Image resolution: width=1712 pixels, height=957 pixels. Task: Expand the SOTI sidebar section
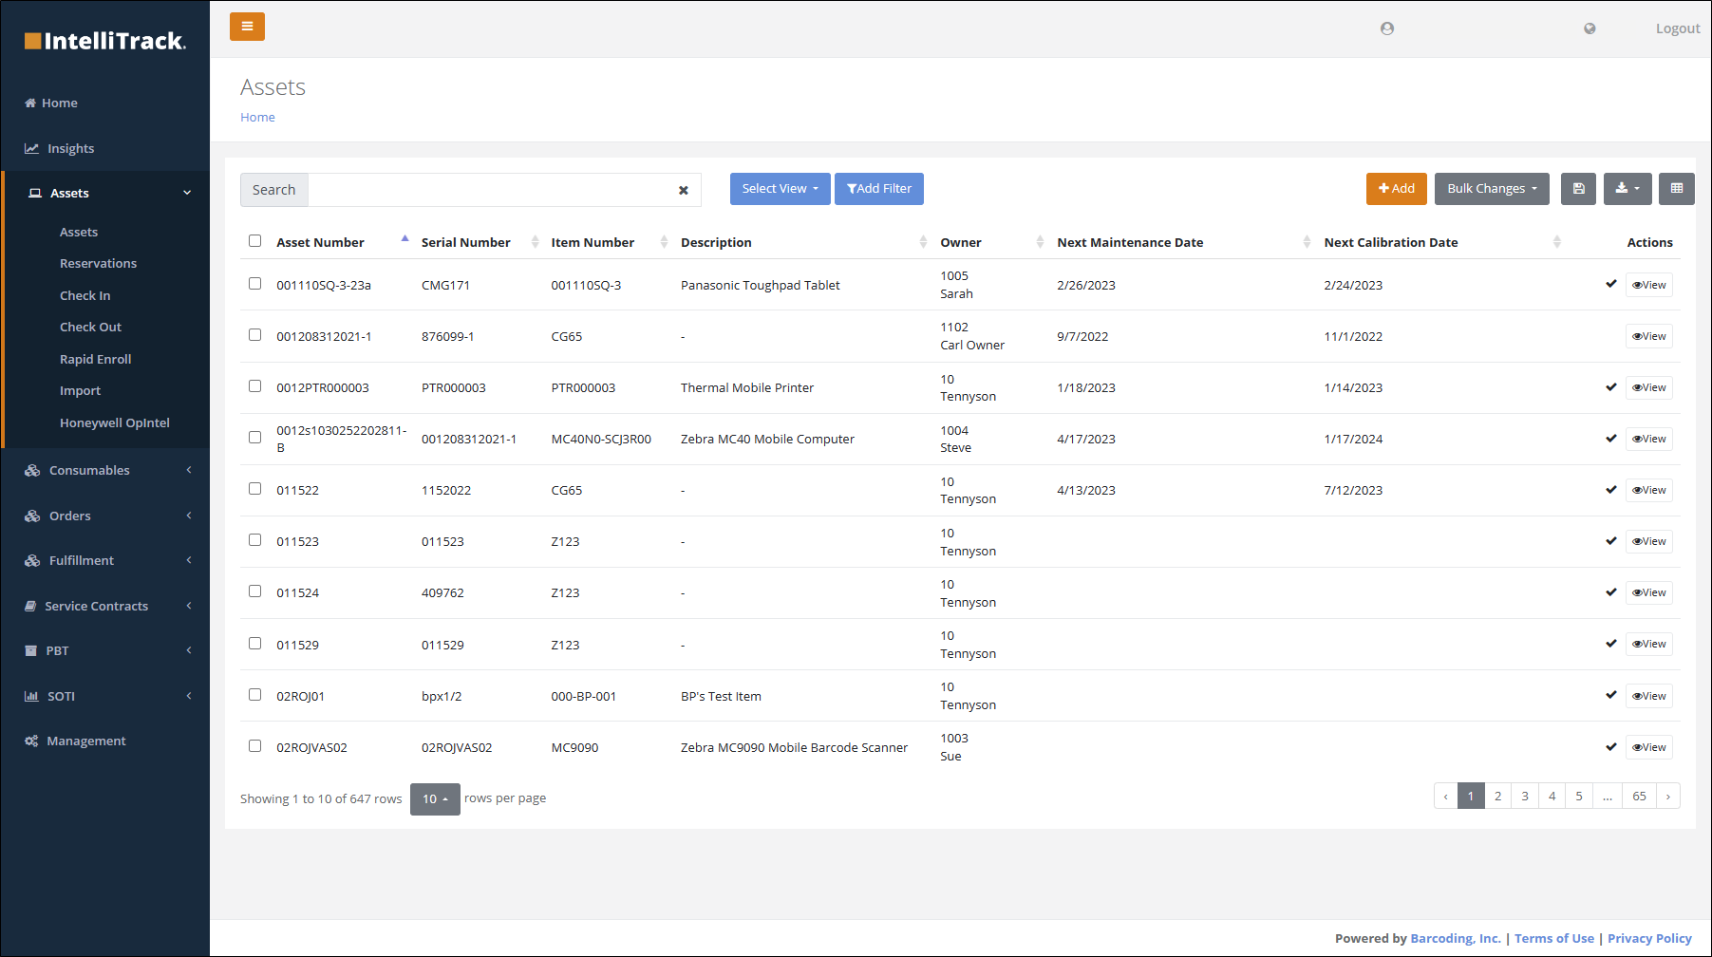[106, 696]
